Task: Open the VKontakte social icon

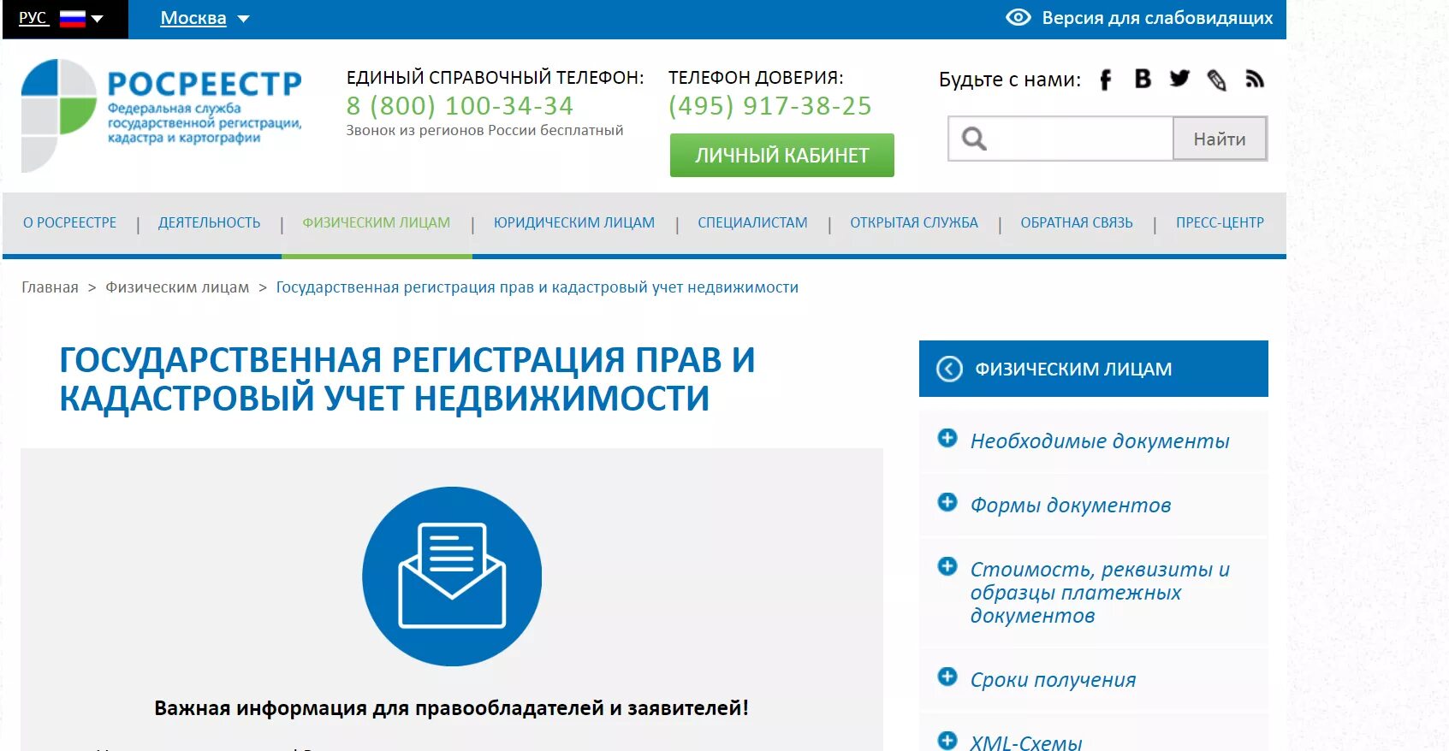Action: (x=1143, y=79)
